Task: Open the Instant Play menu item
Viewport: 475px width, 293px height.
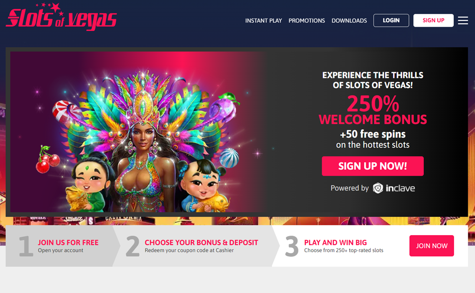Action: click(x=264, y=20)
